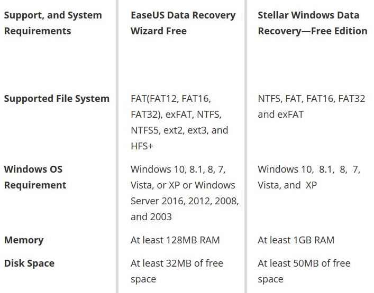Click the "At least 1GB RAM" text

click(x=296, y=240)
